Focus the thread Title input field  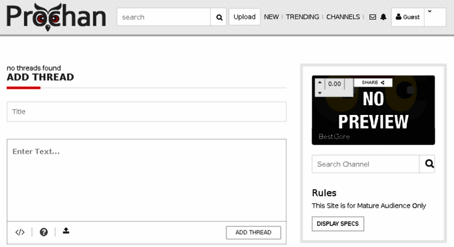pos(146,112)
